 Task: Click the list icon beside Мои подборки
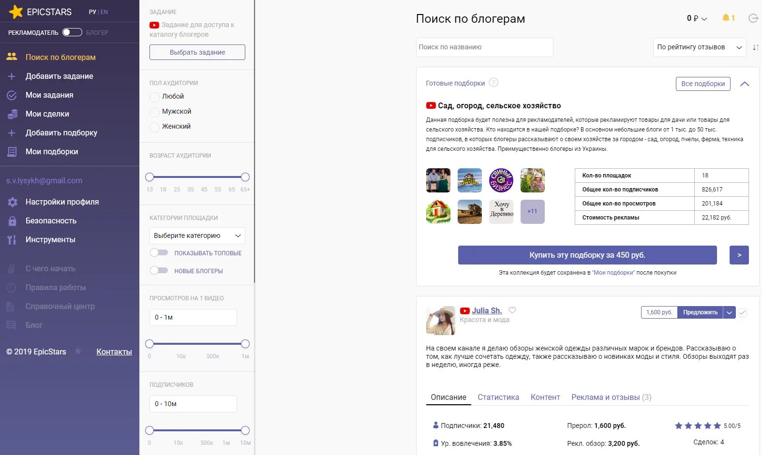(12, 152)
